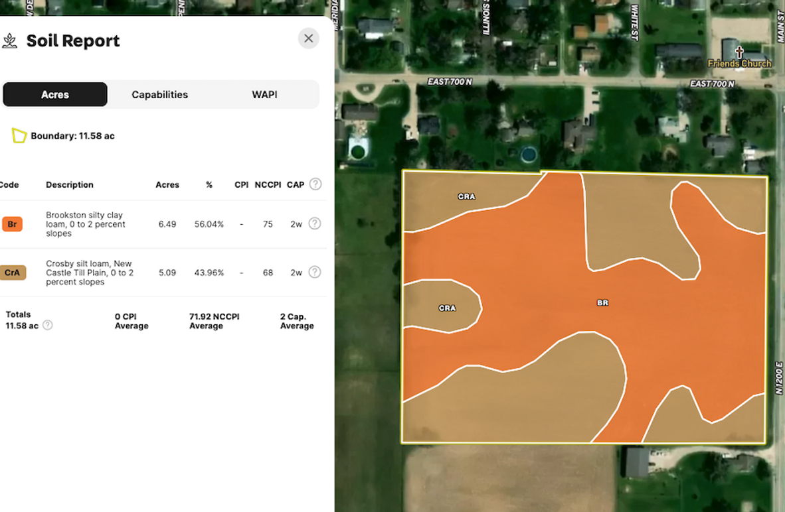Click the Friends Church cross marker
Image resolution: width=785 pixels, height=512 pixels.
739,52
